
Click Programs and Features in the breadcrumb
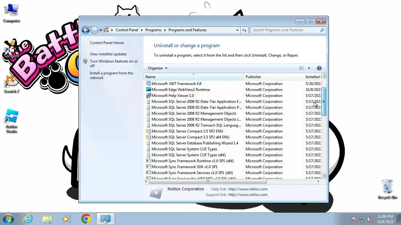point(187,30)
